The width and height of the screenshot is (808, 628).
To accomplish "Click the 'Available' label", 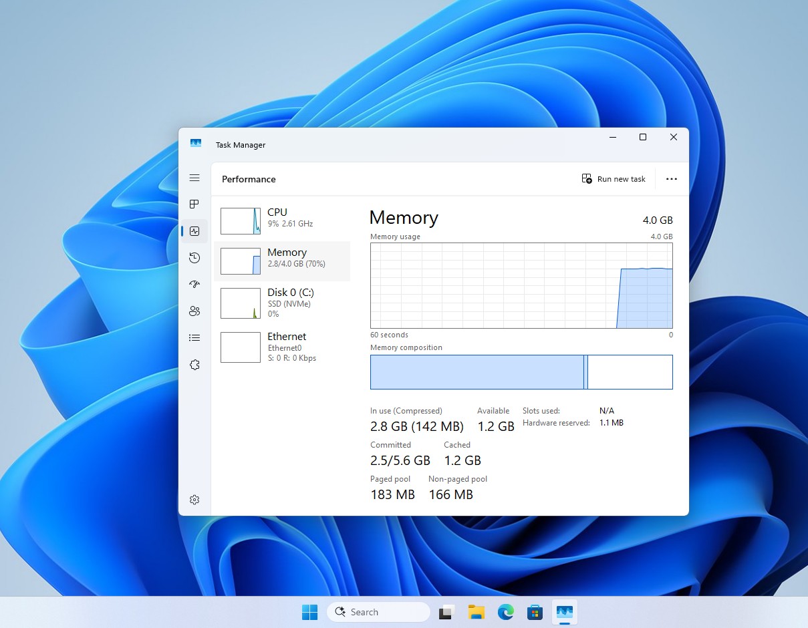I will pos(493,411).
